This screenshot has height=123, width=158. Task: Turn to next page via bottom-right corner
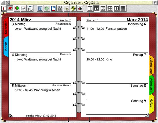(147, 116)
